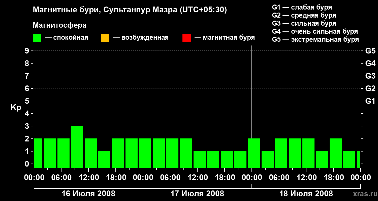The width and height of the screenshot is (378, 201).
Task: Click the '17 Июля 2008' date label
Action: click(x=197, y=194)
